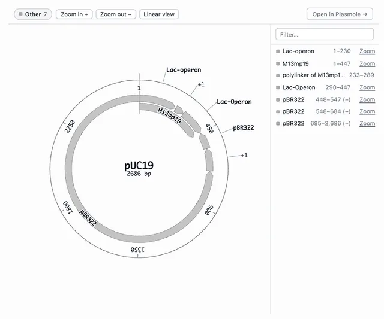384x319 pixels.
Task: Zoom to pBR322 548–684 feature
Action: [367, 111]
